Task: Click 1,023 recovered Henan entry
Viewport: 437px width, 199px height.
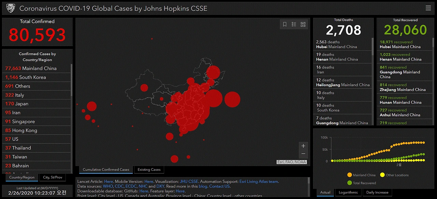Action: 405,57
